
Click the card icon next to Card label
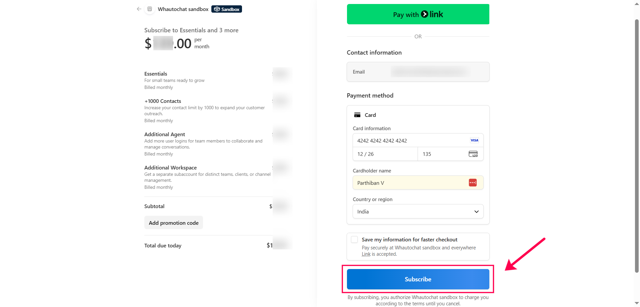click(358, 115)
